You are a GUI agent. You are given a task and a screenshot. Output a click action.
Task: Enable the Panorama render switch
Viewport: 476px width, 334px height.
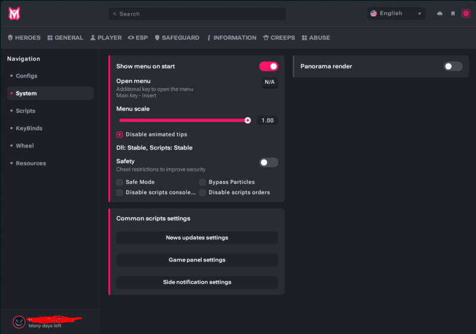pyautogui.click(x=453, y=66)
